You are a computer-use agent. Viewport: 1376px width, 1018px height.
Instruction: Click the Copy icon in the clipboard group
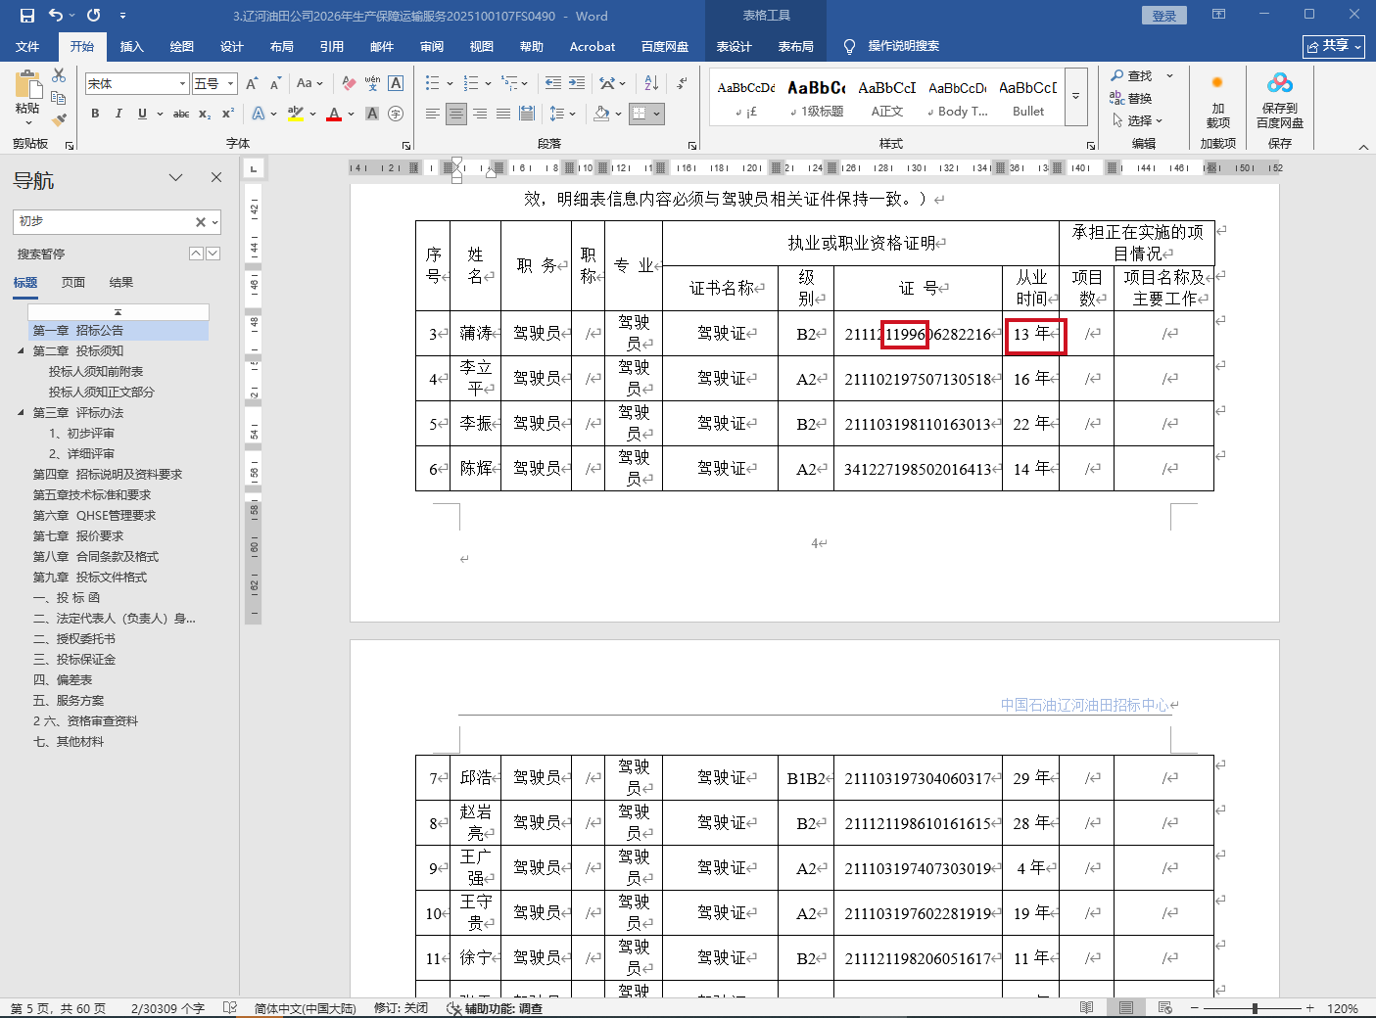click(59, 98)
